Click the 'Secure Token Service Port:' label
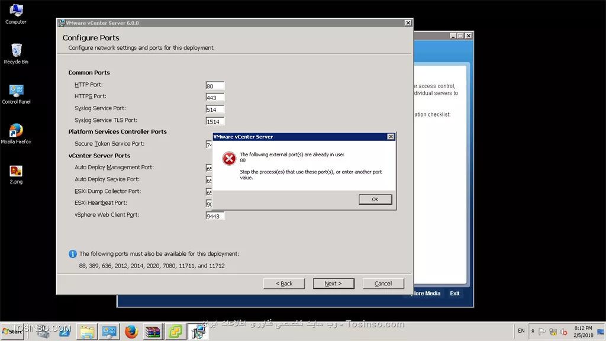The height and width of the screenshot is (341, 606). coord(109,143)
